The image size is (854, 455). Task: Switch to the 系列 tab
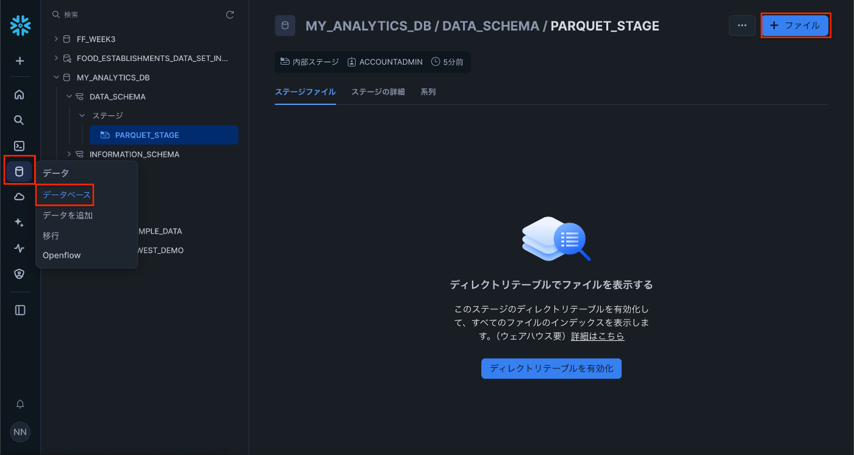click(428, 92)
